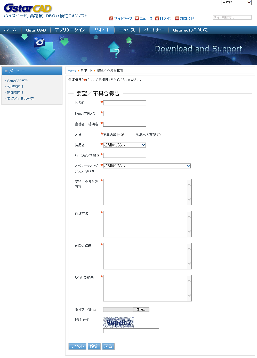Click the 参照 file browse button
257x358 pixels.
click(141, 310)
